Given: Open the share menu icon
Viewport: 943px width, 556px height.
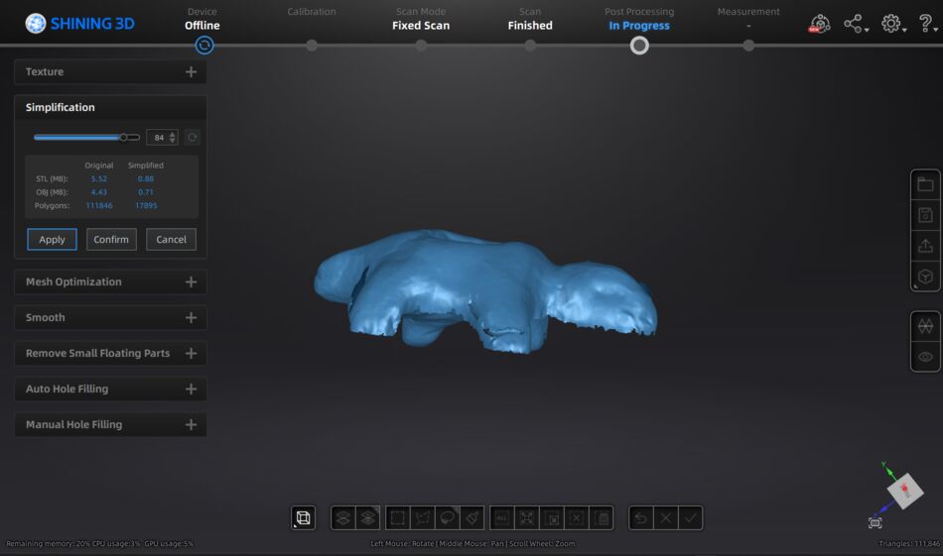Looking at the screenshot, I should (856, 24).
